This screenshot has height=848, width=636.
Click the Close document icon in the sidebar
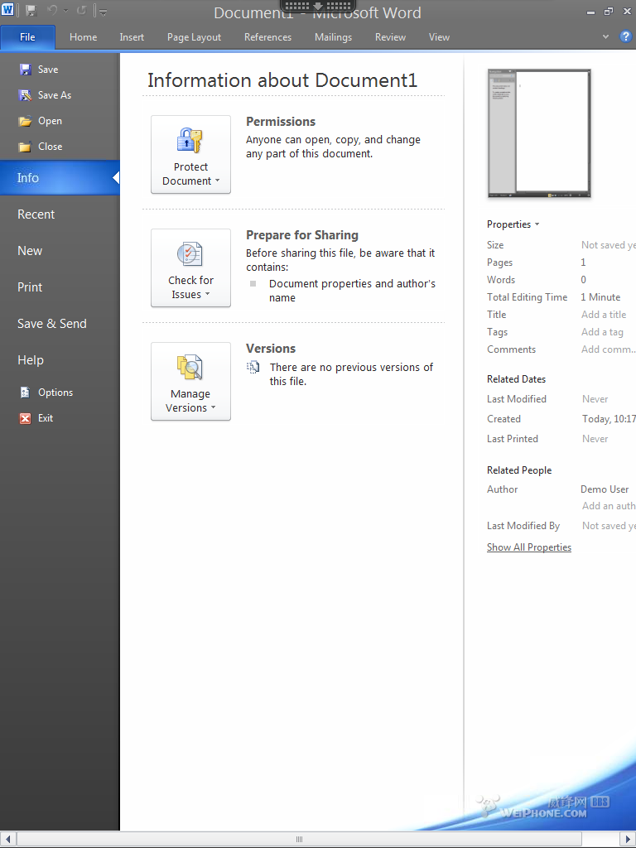[25, 147]
